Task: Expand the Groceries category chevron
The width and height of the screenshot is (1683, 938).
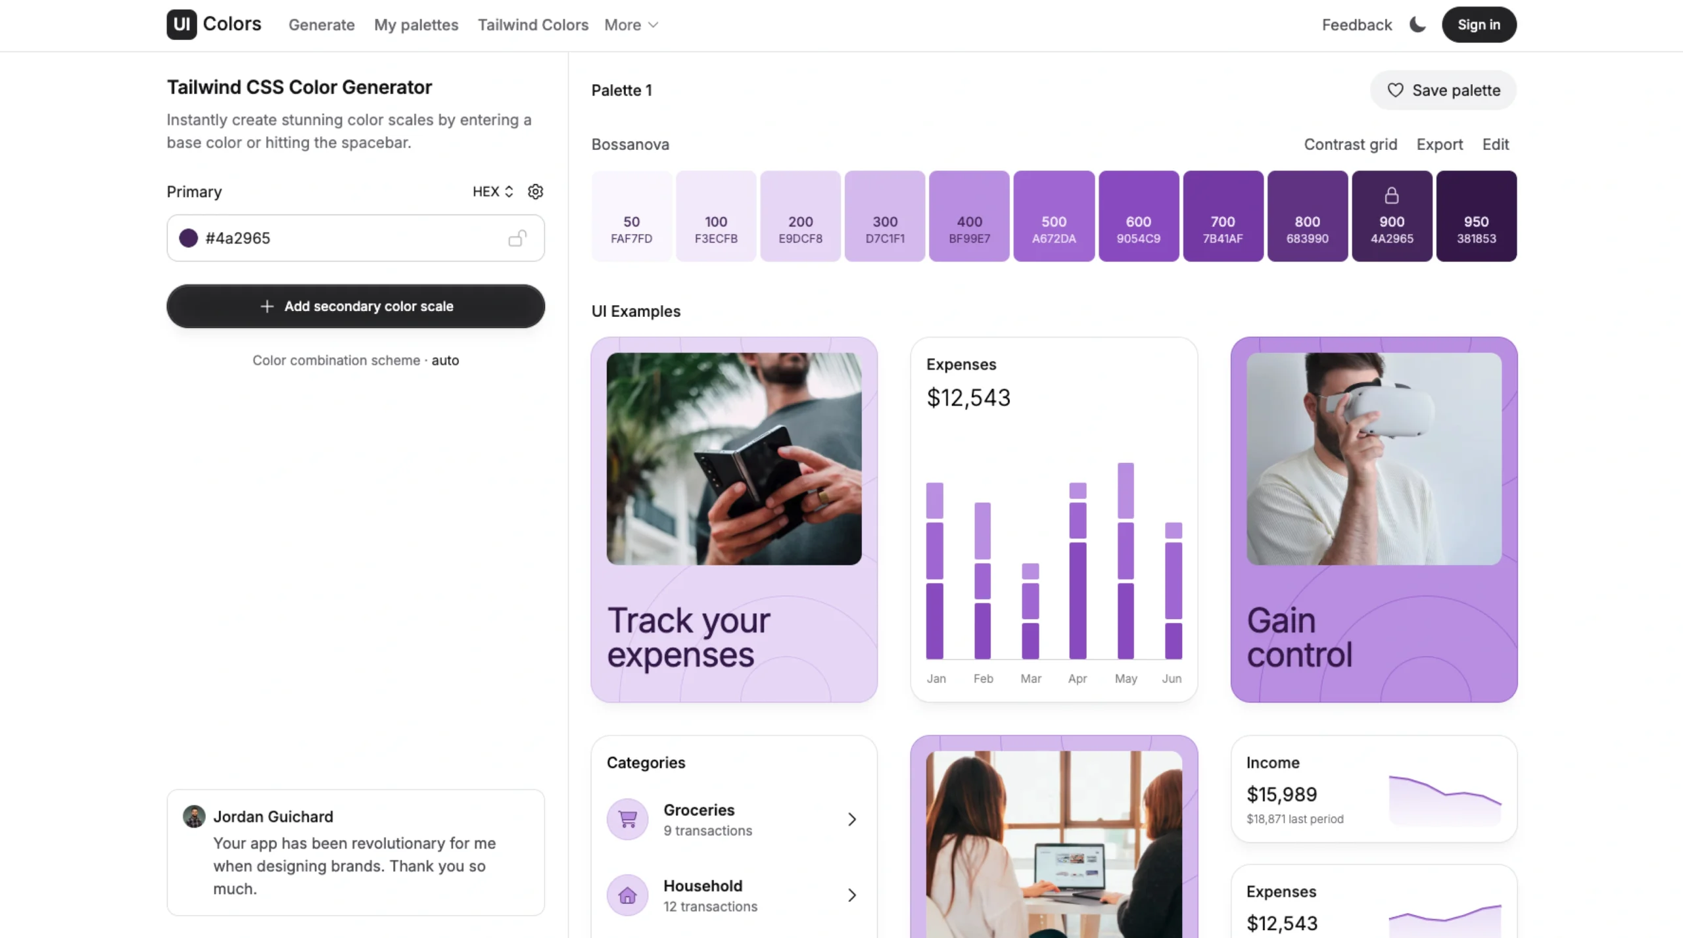Action: coord(851,819)
